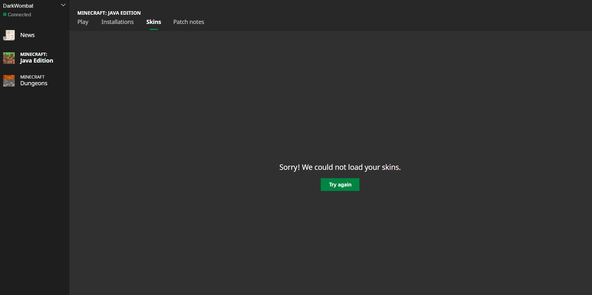Select the Java Edition grass block icon
592x295 pixels.
[9, 58]
